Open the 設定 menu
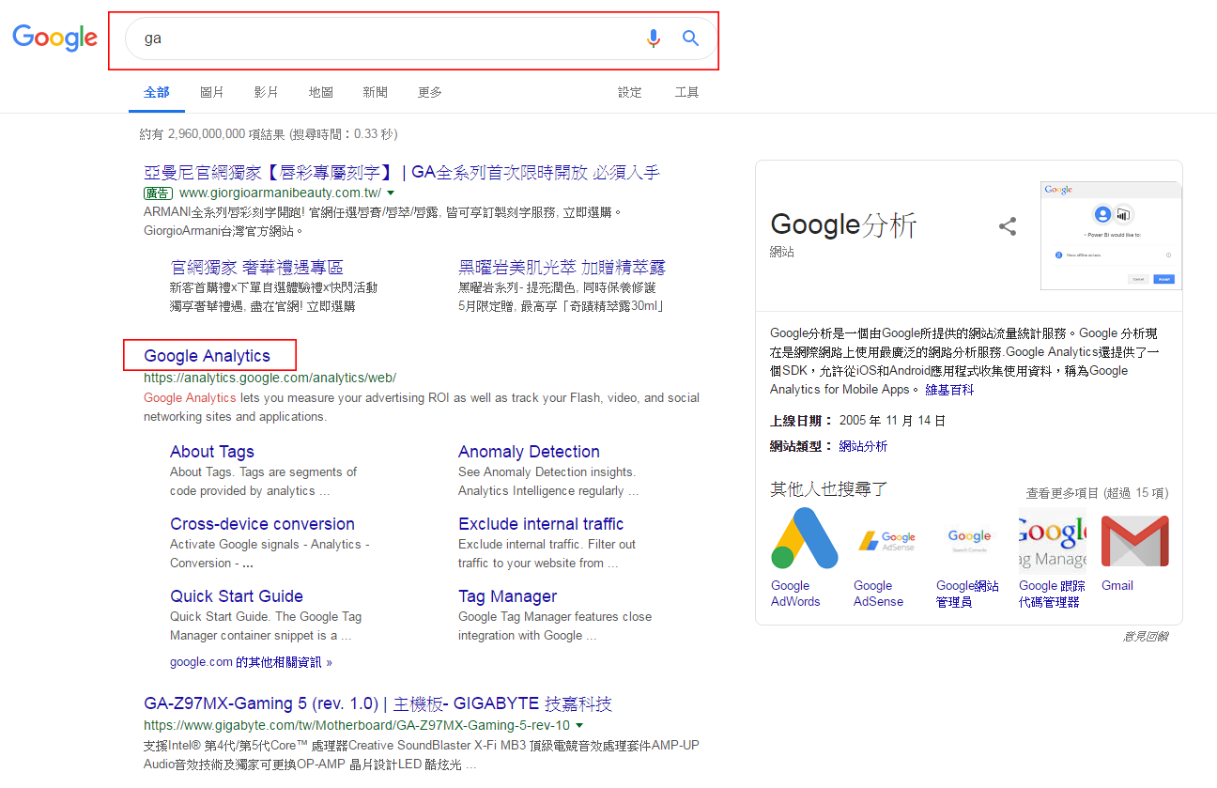This screenshot has width=1217, height=788. [x=630, y=92]
